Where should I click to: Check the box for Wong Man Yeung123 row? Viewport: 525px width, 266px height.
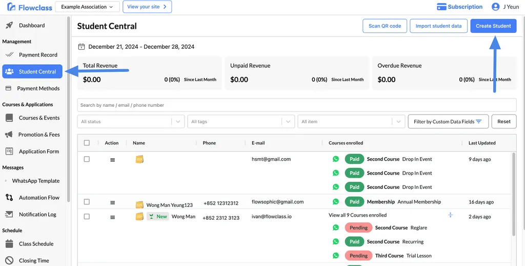click(87, 202)
